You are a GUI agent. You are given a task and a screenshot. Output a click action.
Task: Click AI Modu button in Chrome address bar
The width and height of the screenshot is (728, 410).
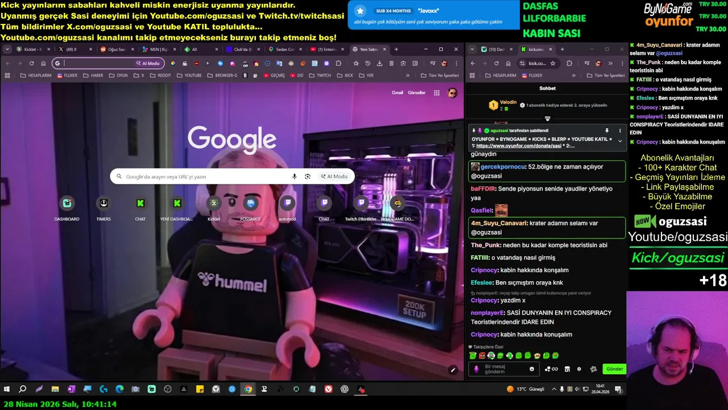[148, 63]
